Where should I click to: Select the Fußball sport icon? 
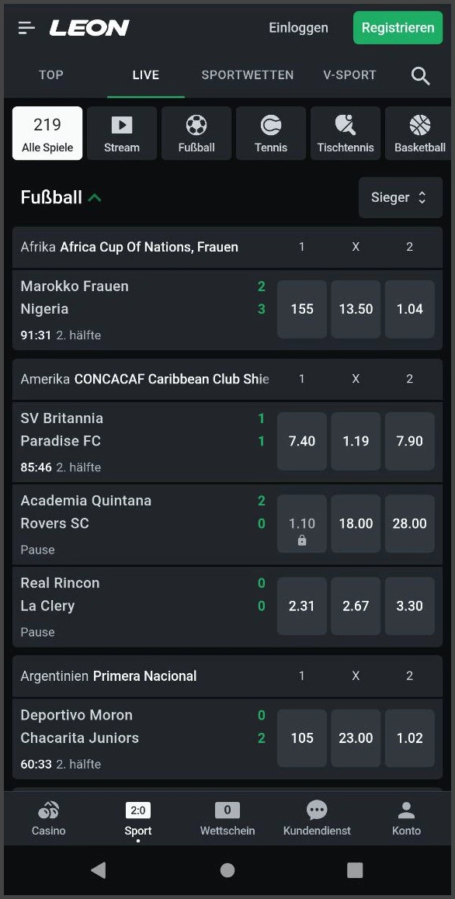click(x=196, y=133)
